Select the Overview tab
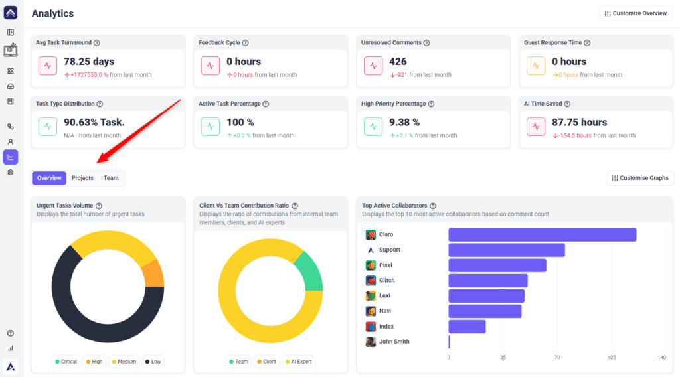 click(49, 178)
